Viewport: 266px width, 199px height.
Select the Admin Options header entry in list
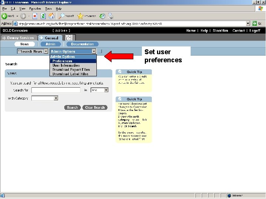(73, 57)
